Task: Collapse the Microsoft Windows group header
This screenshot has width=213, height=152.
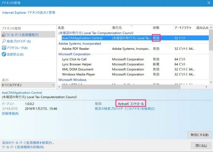Action: pyautogui.click(x=72, y=80)
